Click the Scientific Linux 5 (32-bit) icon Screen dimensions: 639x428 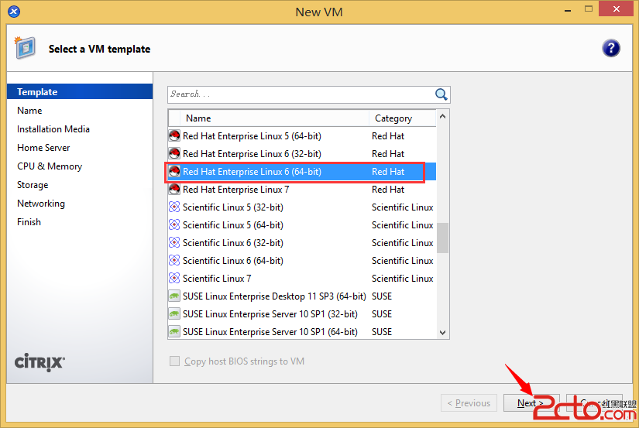point(174,207)
